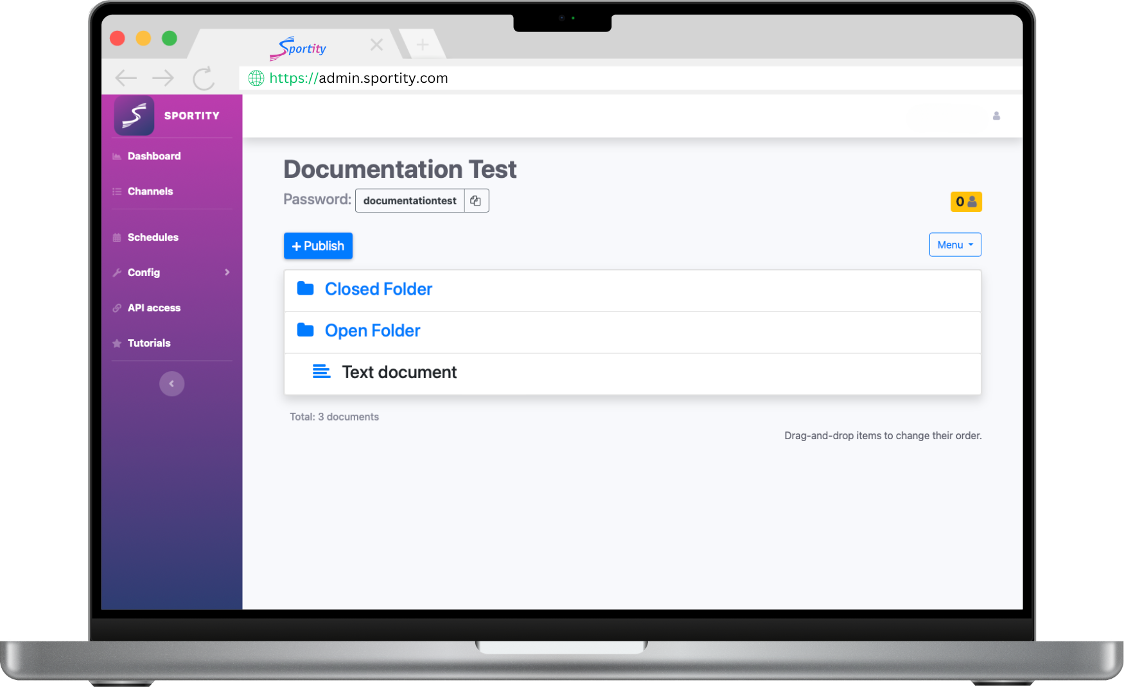Click the Text document lines icon
The image size is (1124, 687).
click(x=321, y=372)
